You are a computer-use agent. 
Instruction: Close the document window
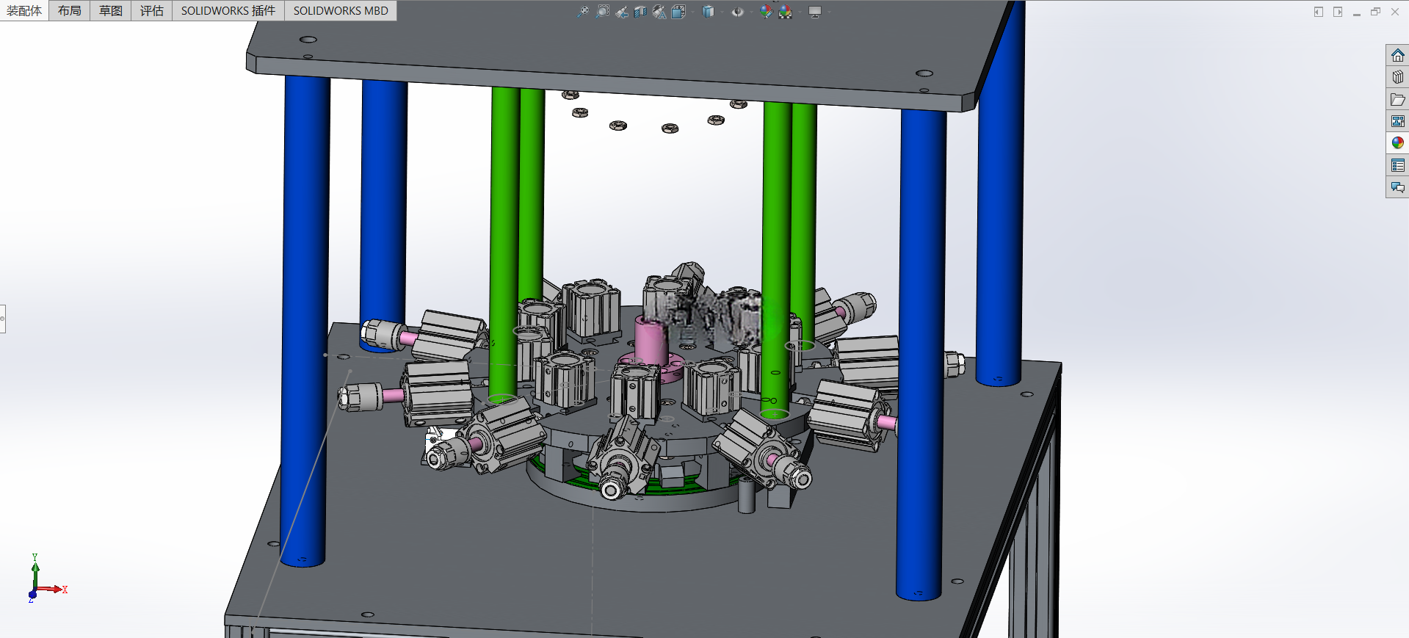click(1395, 12)
